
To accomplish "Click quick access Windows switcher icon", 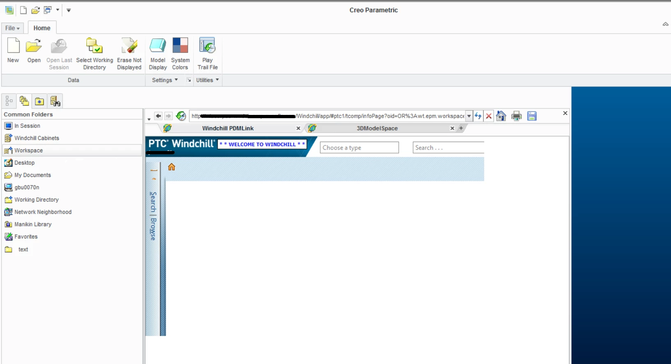I will [x=48, y=10].
